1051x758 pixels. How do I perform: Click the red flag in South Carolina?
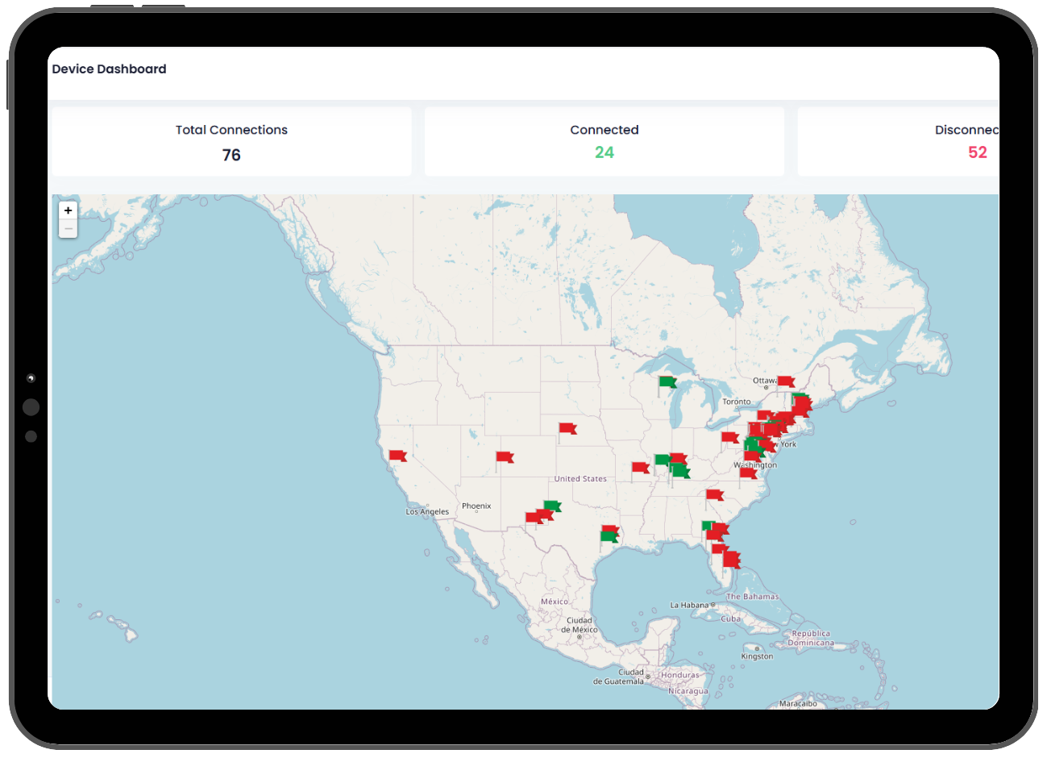714,494
